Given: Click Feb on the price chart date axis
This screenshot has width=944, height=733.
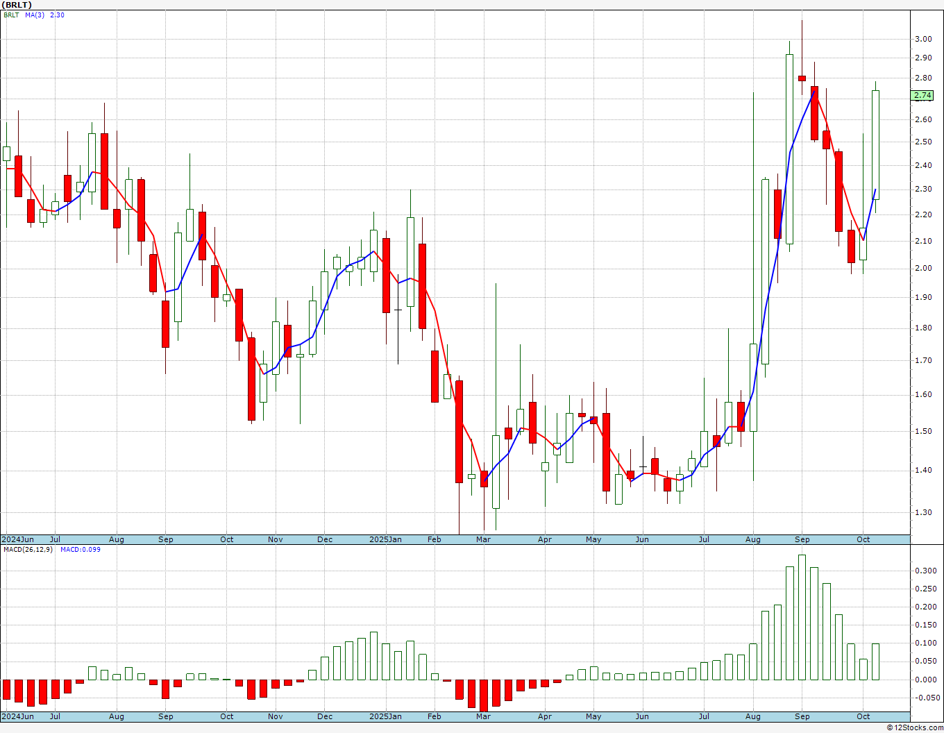Looking at the screenshot, I should (435, 539).
